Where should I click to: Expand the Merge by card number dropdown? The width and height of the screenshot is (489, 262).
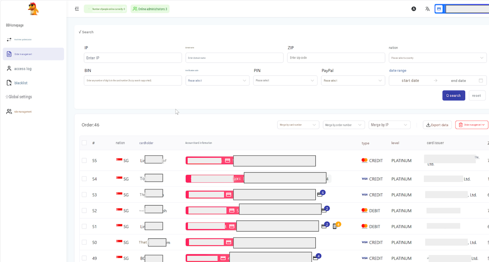click(298, 125)
